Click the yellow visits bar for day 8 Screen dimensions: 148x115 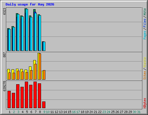(x=38, y=66)
